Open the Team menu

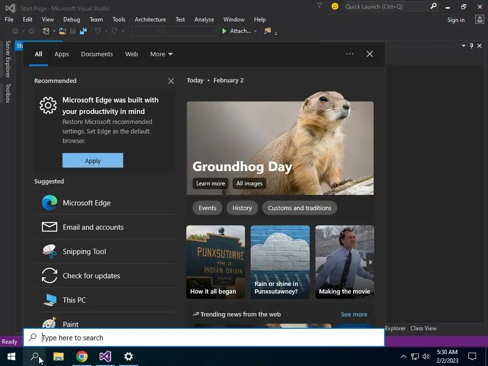[96, 19]
